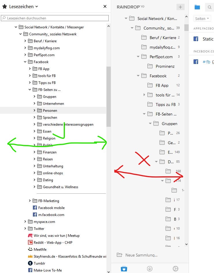Screen dimensions: 214x273
Task: Click bookmarks scrollbar down arrow
Action: coord(108,272)
